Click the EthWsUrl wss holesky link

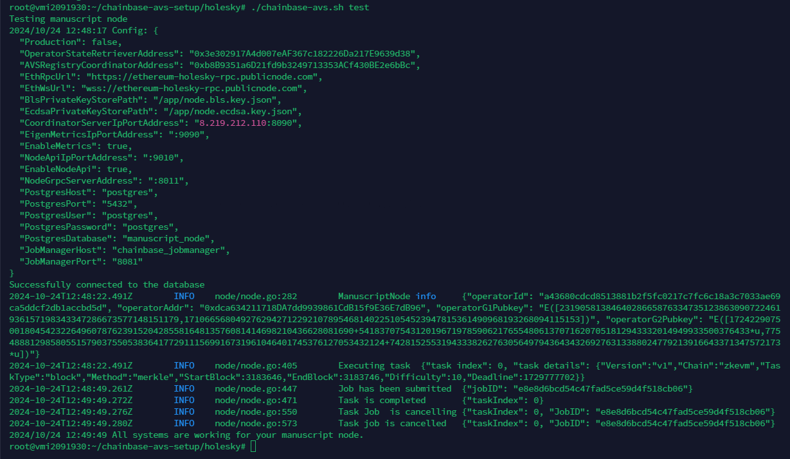coord(192,88)
